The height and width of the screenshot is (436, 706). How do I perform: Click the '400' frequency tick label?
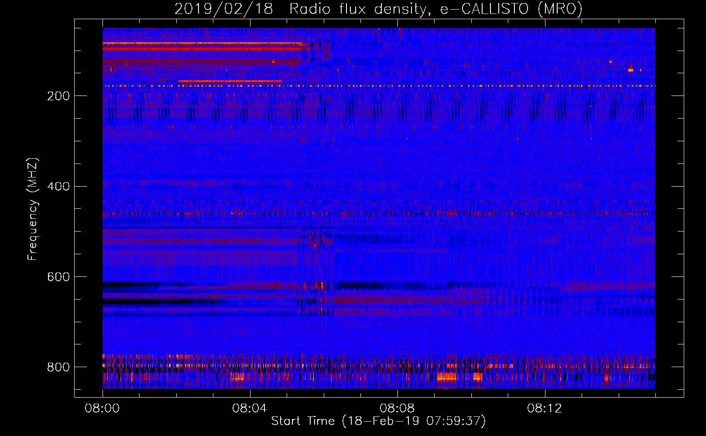pyautogui.click(x=58, y=187)
